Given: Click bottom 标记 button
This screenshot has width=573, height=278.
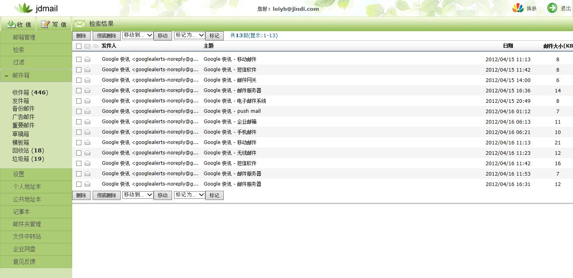Looking at the screenshot, I should click(215, 195).
